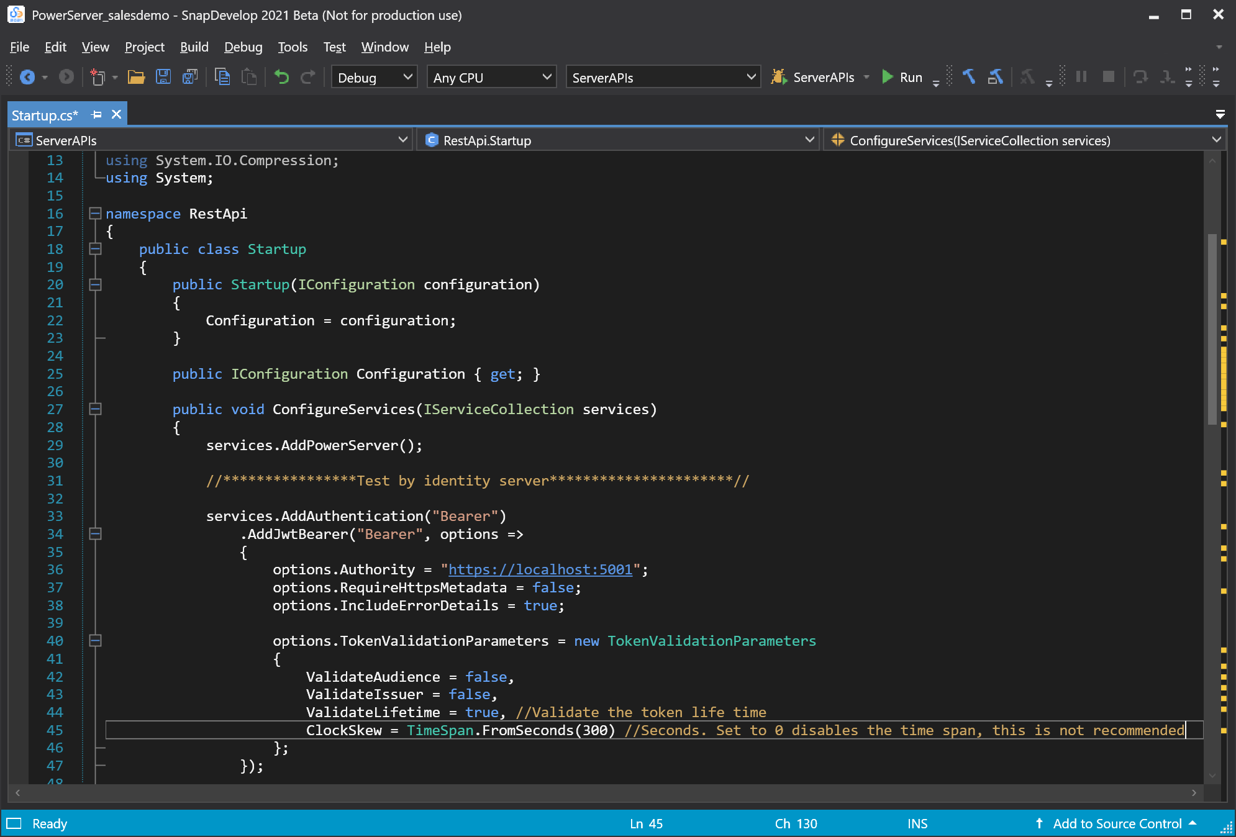The height and width of the screenshot is (837, 1236).
Task: Click the Cancel Build icon
Action: [1028, 77]
